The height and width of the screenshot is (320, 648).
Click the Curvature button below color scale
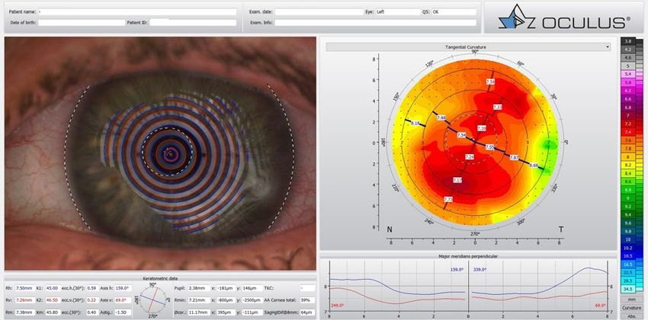coord(632,308)
